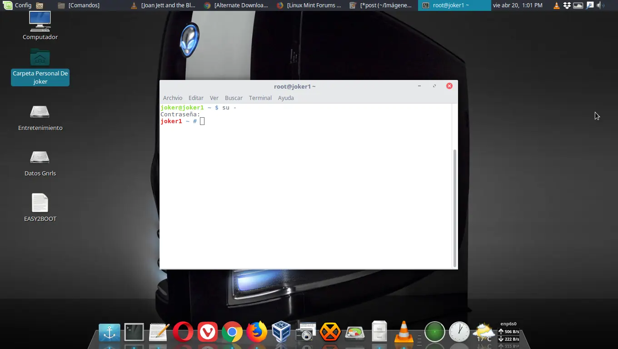Screen dimensions: 618x349
Task: Open VirtualBox from the dock
Action: coord(281,332)
